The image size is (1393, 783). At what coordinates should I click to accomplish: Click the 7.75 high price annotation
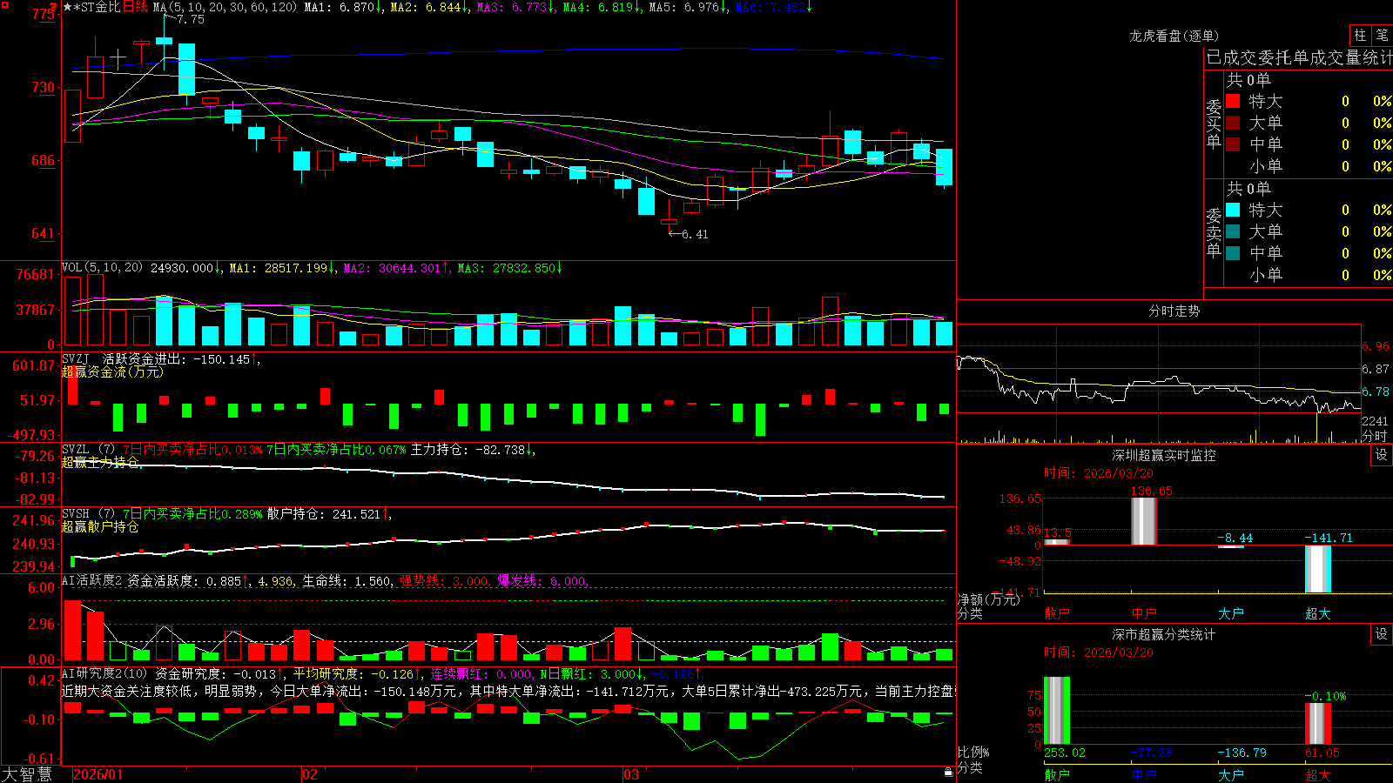191,19
